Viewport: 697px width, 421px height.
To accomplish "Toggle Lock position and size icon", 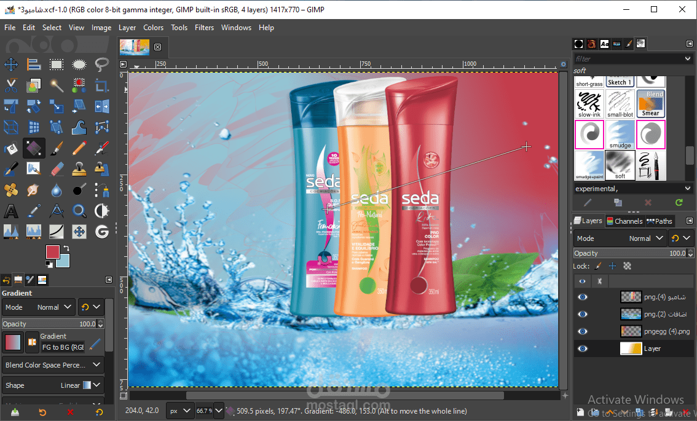I will click(613, 266).
